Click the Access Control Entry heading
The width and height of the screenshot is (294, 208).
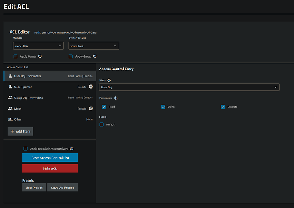pyautogui.click(x=116, y=69)
